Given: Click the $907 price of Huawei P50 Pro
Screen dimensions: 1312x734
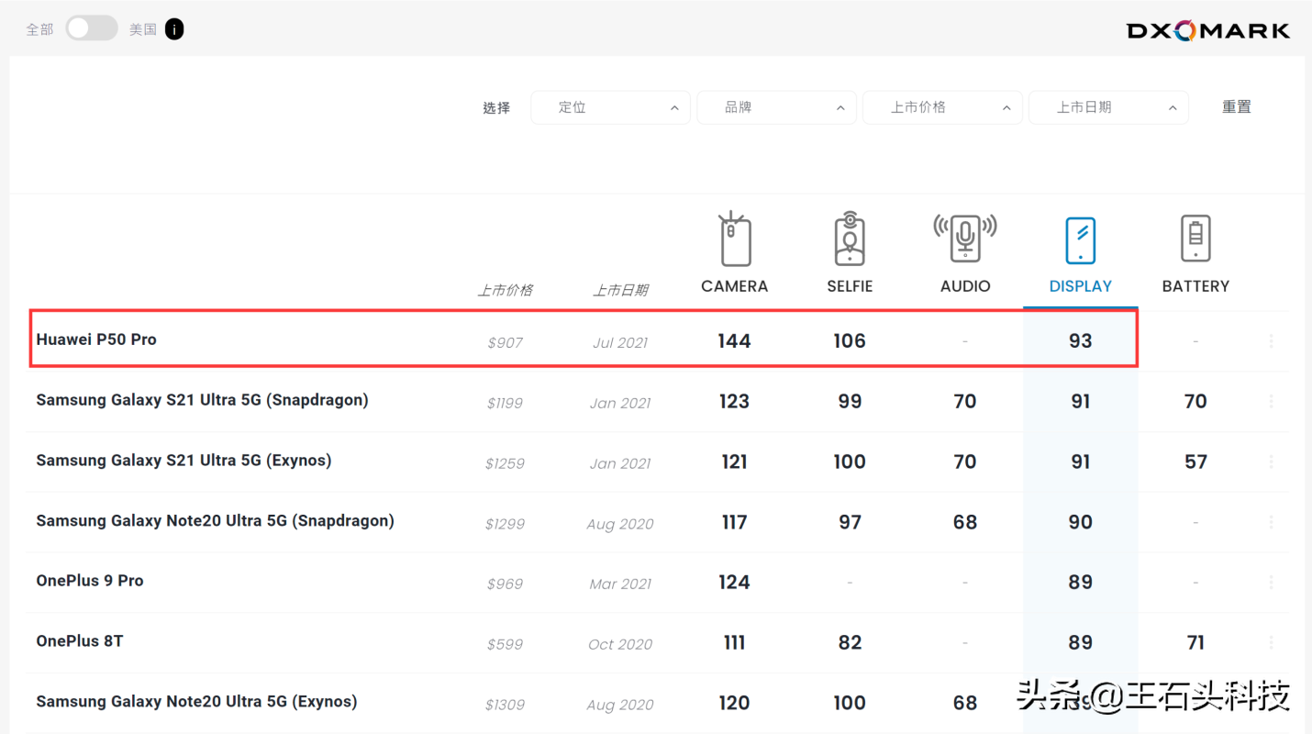Looking at the screenshot, I should 505,343.
